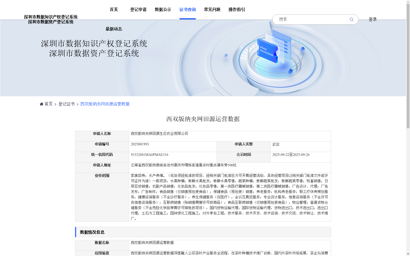The height and width of the screenshot is (256, 410).
Task: Click the applicant address value text
Action: (x=184, y=165)
